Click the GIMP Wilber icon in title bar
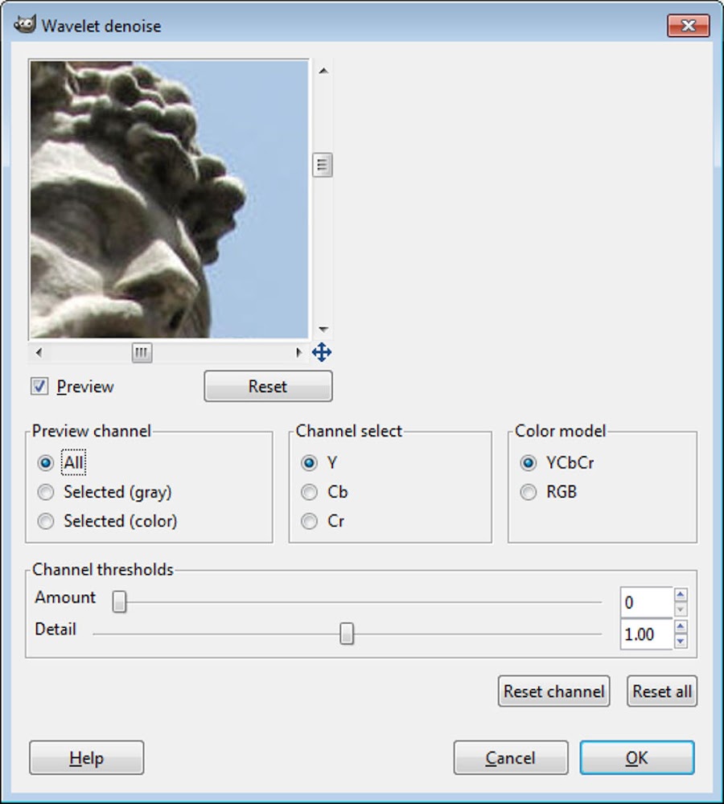724x804 pixels. [24, 25]
